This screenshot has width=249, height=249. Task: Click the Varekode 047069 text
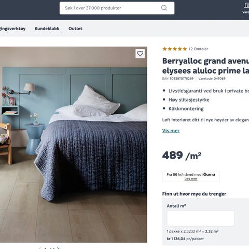(x=212, y=78)
